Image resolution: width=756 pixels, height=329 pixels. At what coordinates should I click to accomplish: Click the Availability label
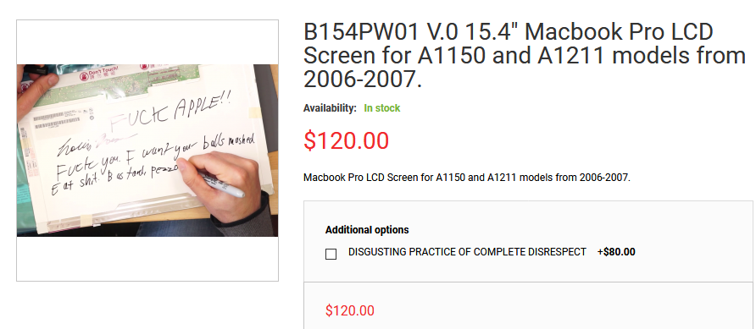pyautogui.click(x=330, y=108)
